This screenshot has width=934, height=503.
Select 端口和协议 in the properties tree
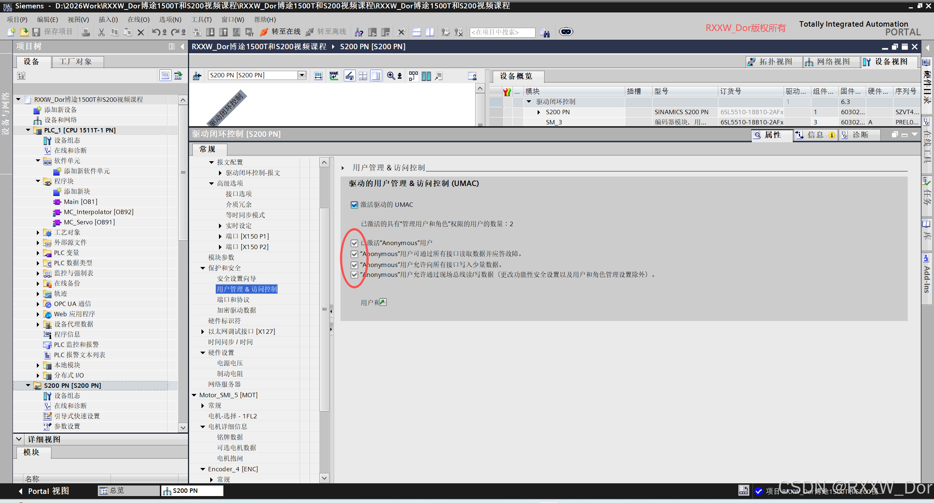(233, 299)
